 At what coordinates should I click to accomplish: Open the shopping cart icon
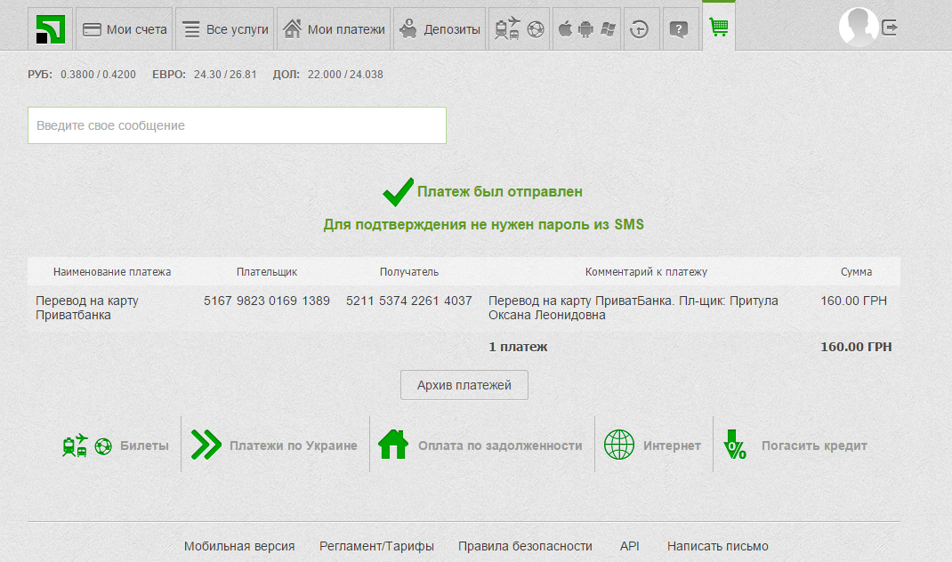(718, 28)
